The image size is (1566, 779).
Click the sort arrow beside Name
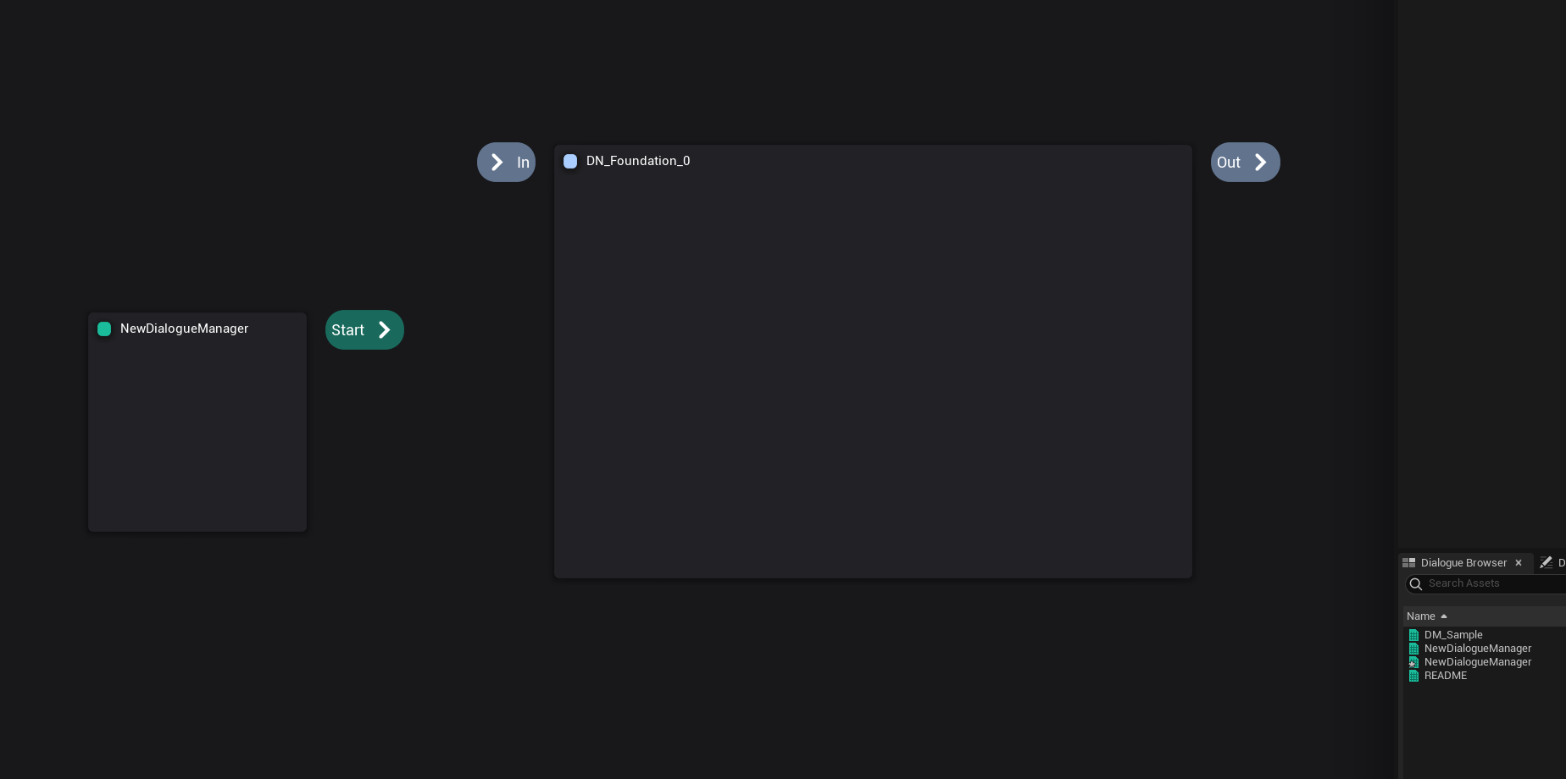pyautogui.click(x=1444, y=616)
